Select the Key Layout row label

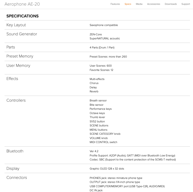click(x=16, y=25)
